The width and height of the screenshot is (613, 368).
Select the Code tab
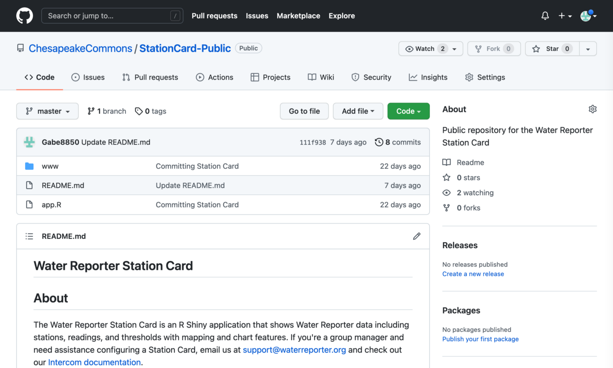coord(39,77)
